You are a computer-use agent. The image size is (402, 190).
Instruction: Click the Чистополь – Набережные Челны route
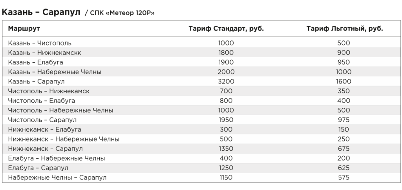click(x=60, y=110)
